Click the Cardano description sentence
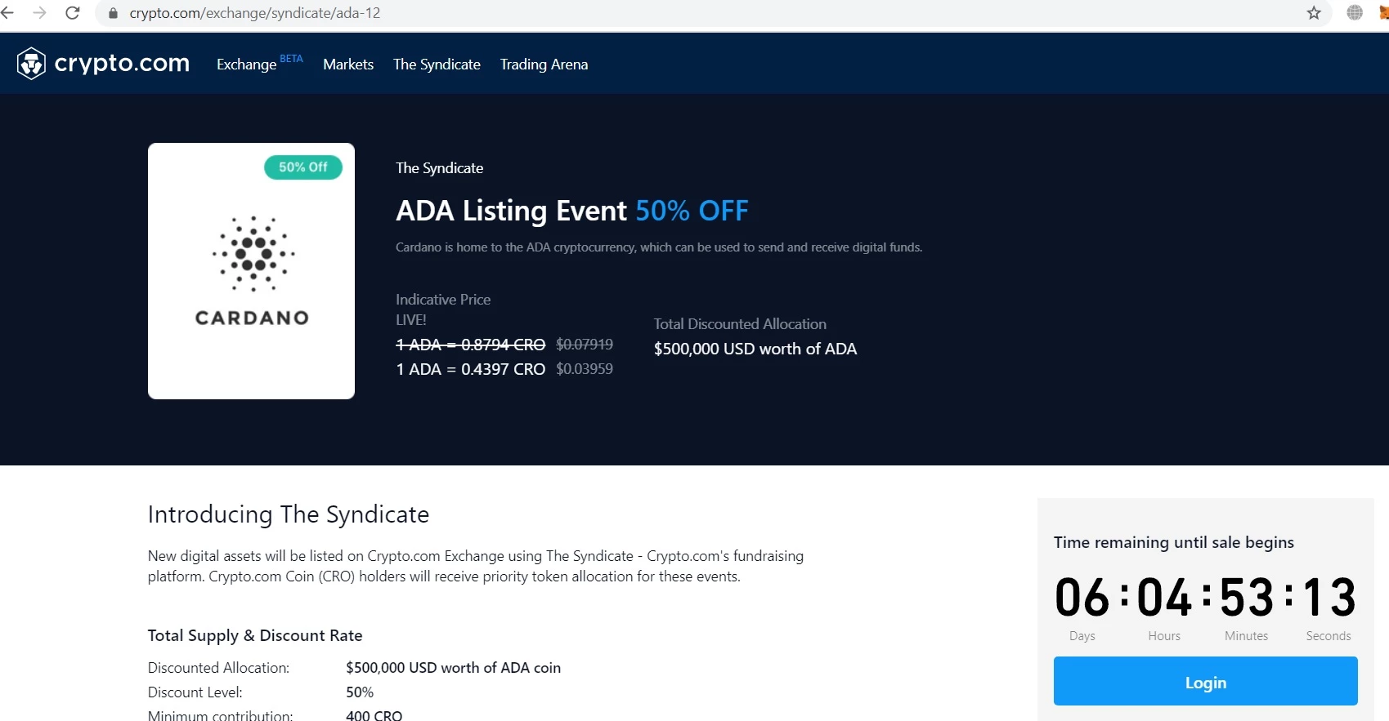The image size is (1389, 721). [x=659, y=247]
